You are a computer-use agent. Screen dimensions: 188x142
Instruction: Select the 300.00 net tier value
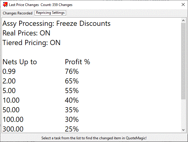13,129
